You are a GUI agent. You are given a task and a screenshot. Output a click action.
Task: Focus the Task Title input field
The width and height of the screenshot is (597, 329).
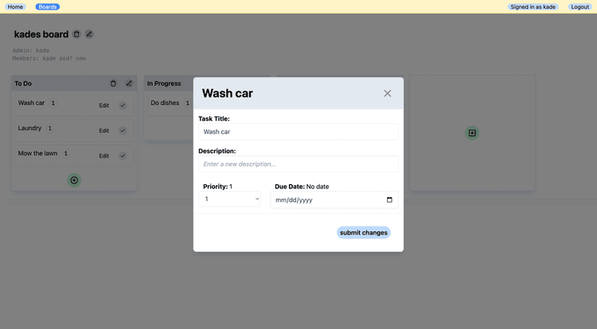pyautogui.click(x=298, y=132)
